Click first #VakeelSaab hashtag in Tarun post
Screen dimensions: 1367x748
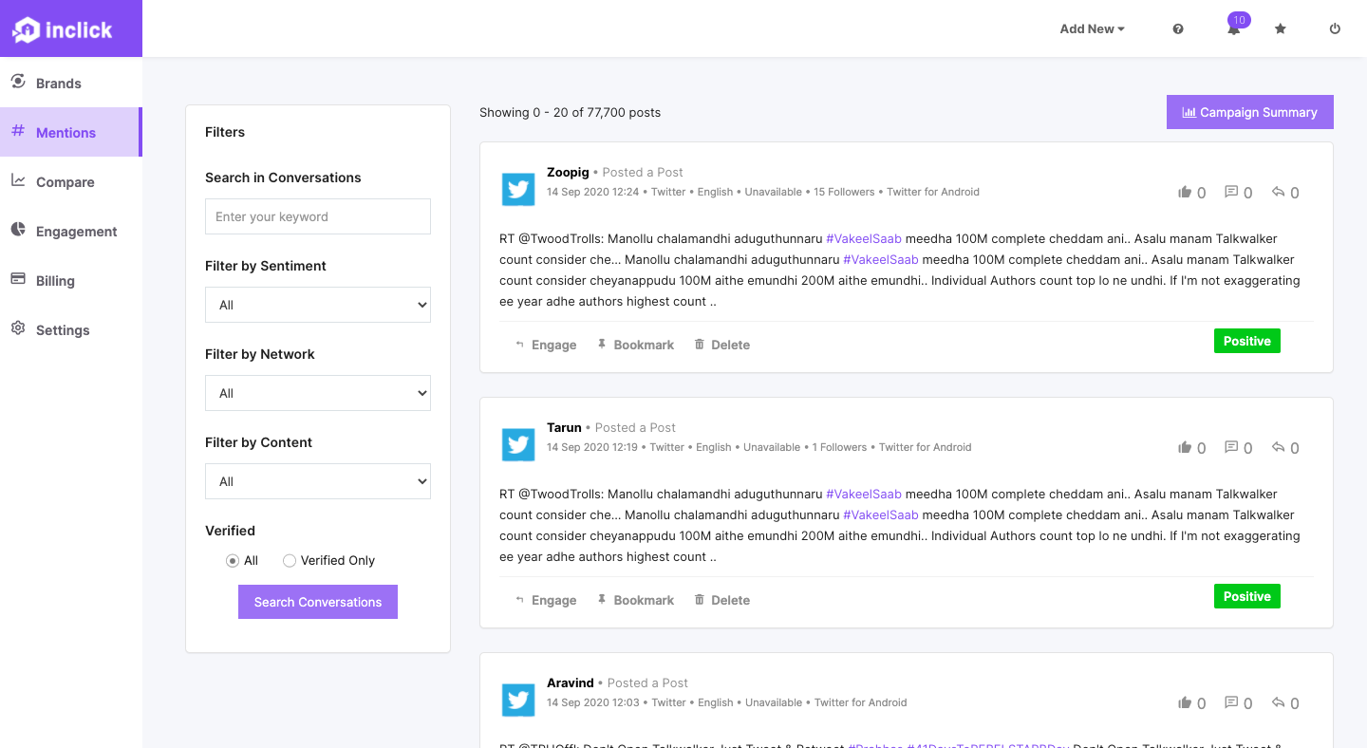click(x=864, y=494)
